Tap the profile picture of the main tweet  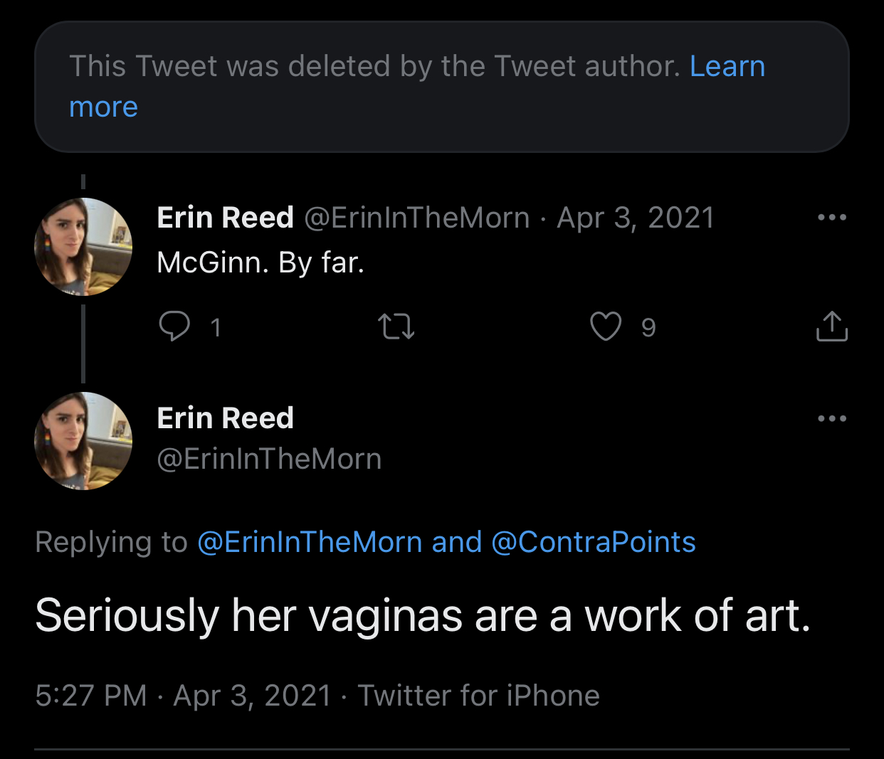coord(83,441)
